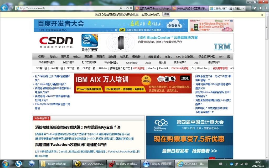Stop loading with the address bar X
The width and height of the screenshot is (269, 168).
click(131, 8)
